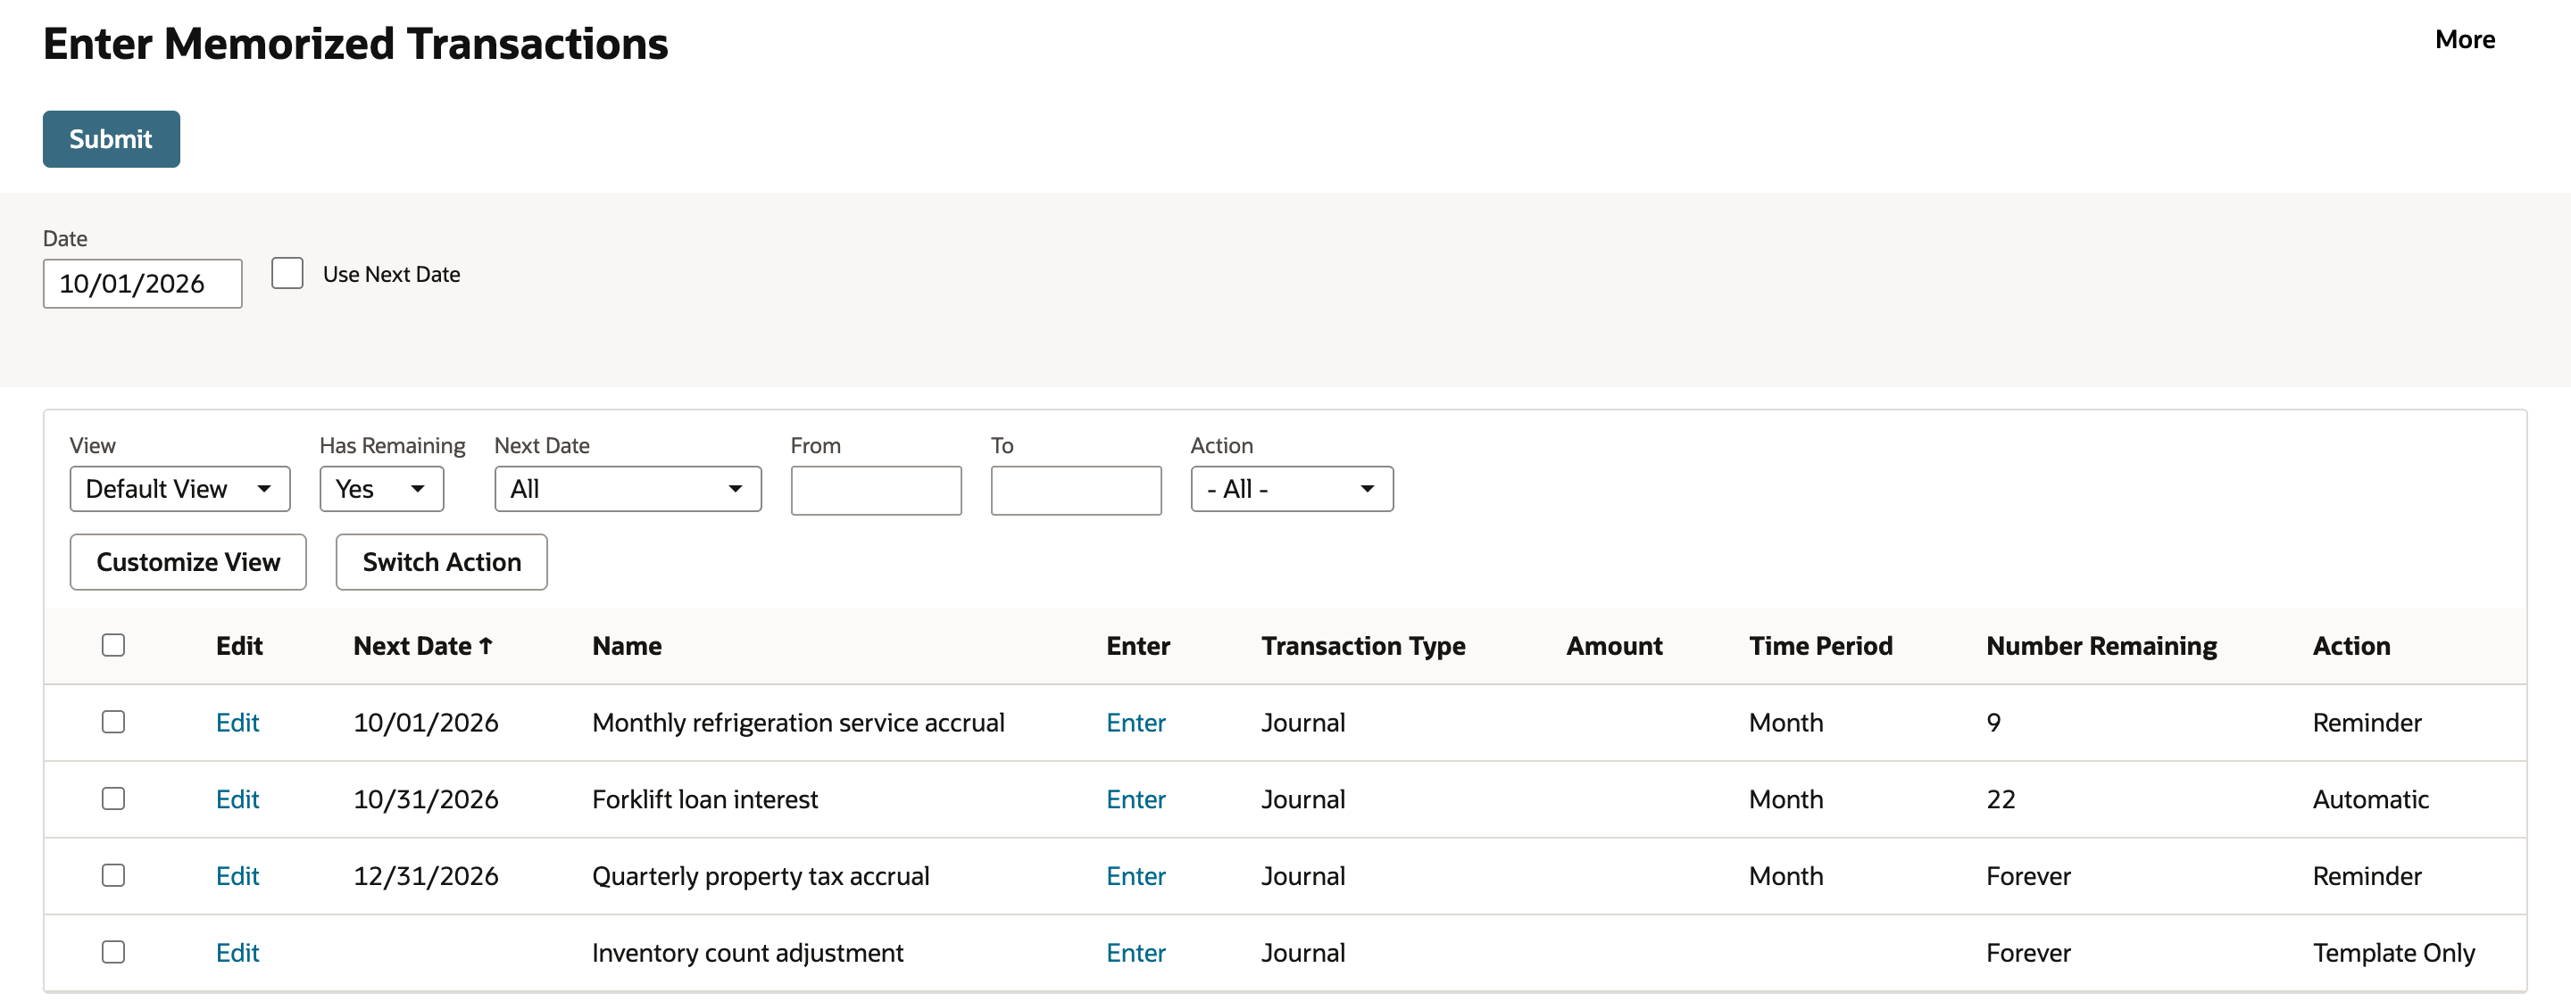The height and width of the screenshot is (1001, 2571).
Task: Click Enter link for Forklift loan interest
Action: click(x=1136, y=799)
